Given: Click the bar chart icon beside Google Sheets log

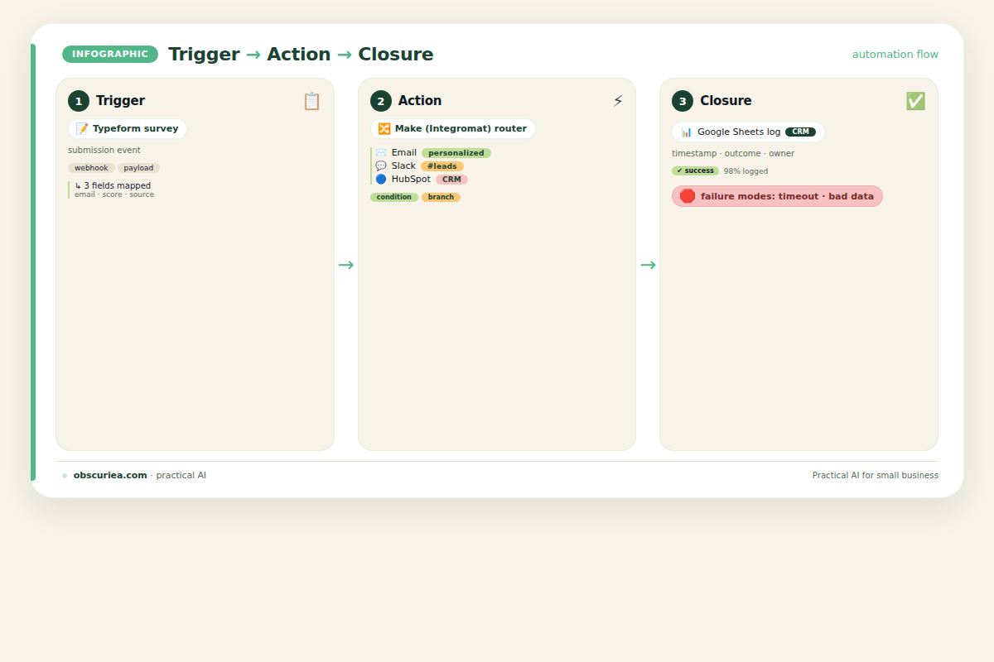Looking at the screenshot, I should click(687, 132).
